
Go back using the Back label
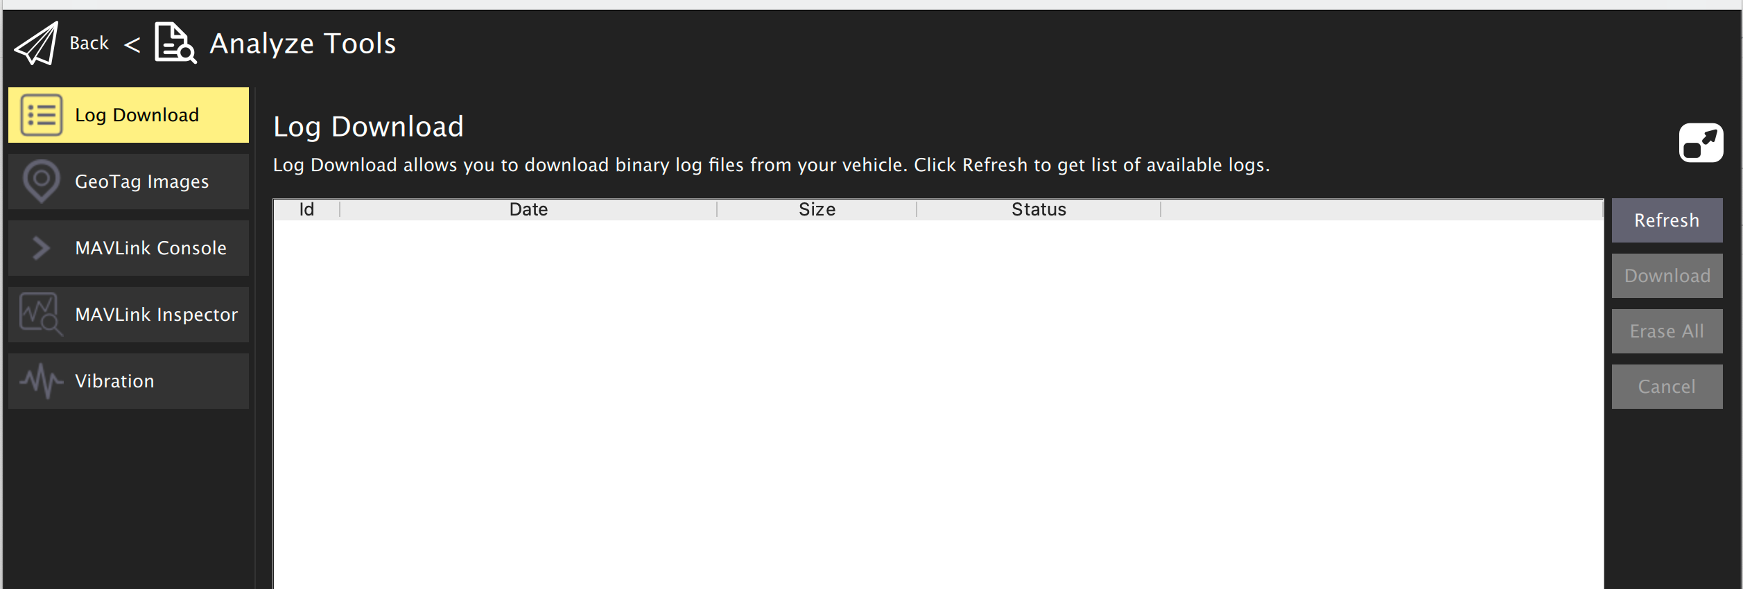(x=89, y=43)
